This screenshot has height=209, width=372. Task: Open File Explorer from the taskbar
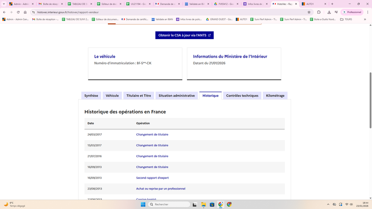pyautogui.click(x=204, y=204)
